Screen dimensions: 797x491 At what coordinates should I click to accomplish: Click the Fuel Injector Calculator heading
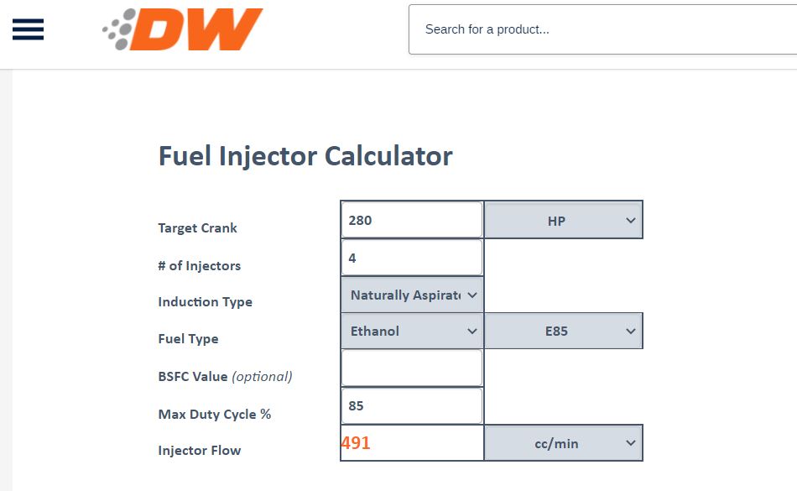point(305,156)
